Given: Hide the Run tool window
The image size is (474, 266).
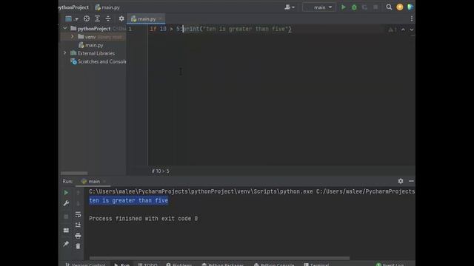Looking at the screenshot, I should [411, 181].
